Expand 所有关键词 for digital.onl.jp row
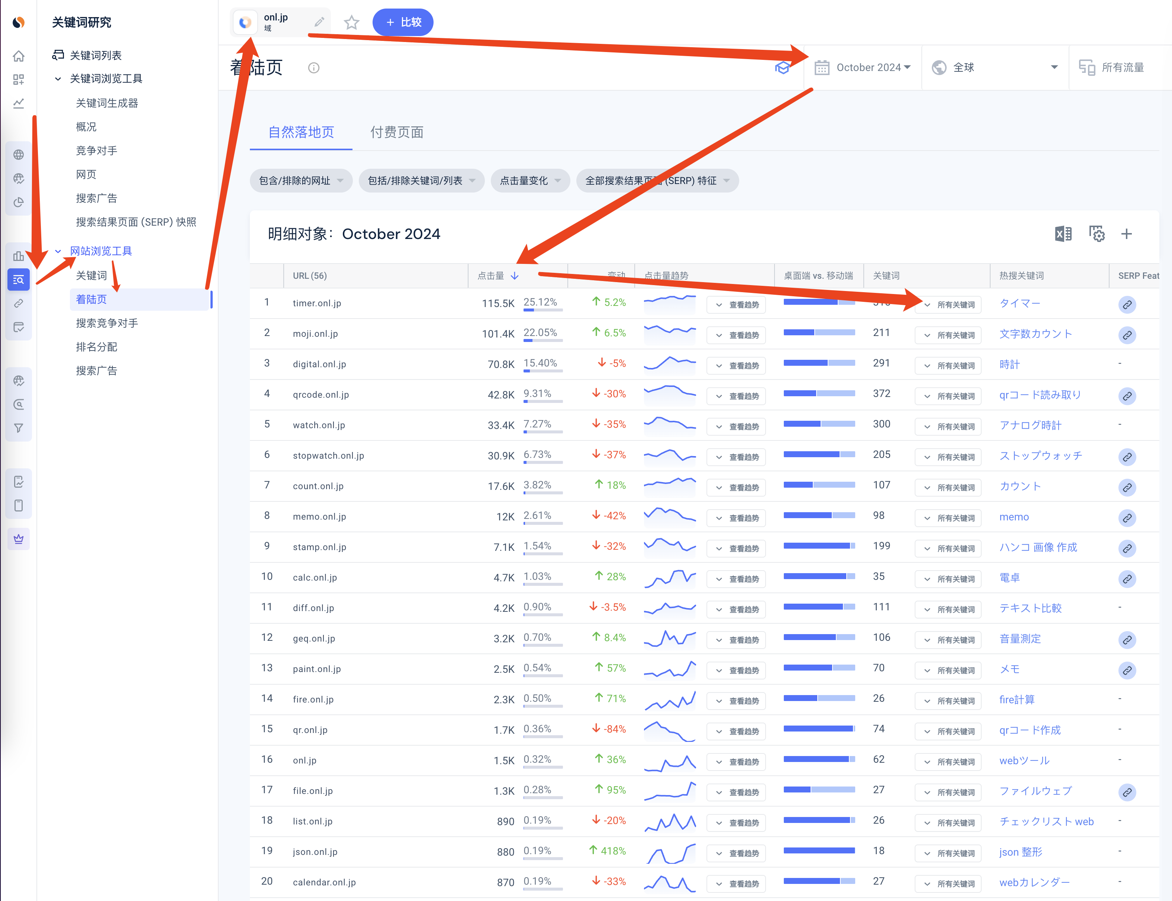Screen dimensions: 1172x901 948,366
